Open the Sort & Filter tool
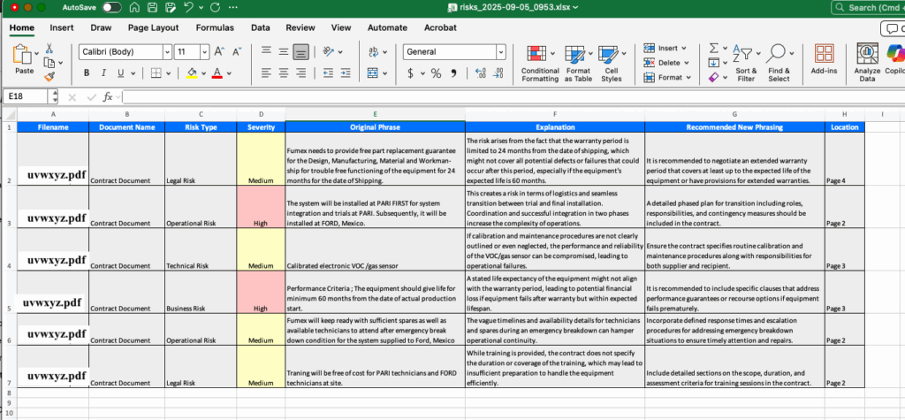The height and width of the screenshot is (420, 905). click(x=746, y=61)
